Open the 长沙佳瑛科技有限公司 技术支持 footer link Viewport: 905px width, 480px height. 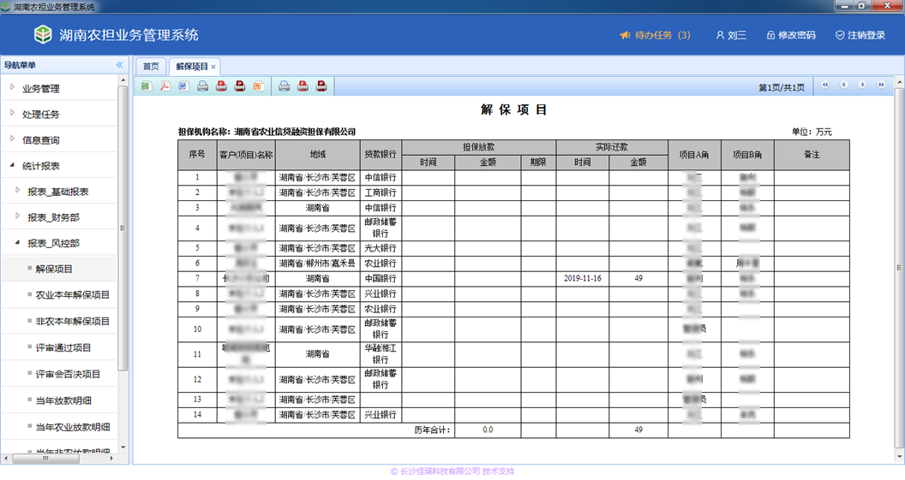[x=452, y=471]
